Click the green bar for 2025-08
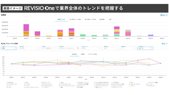The width and height of the screenshot is (169, 95). coord(83,35)
